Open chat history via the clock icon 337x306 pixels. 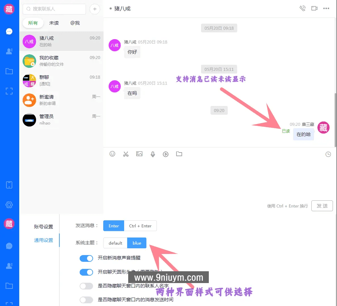coord(328,154)
